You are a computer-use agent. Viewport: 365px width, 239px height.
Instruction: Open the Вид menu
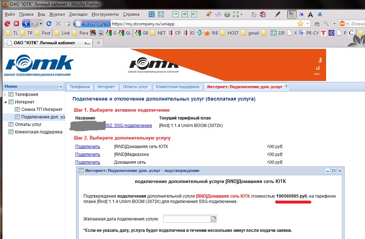click(41, 14)
